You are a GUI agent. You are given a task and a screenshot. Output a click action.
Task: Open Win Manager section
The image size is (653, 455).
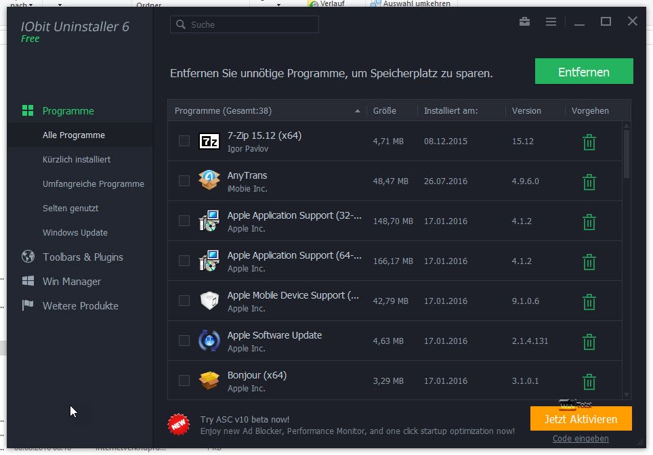(x=72, y=282)
